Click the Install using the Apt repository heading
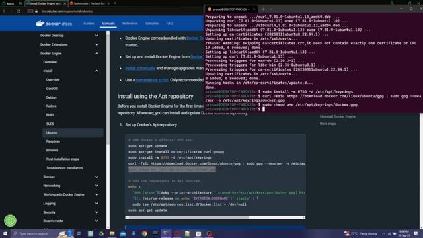 (x=155, y=96)
